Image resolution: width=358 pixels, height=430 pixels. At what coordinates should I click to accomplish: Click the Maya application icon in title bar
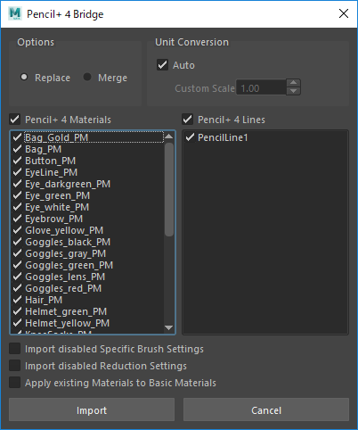15,13
